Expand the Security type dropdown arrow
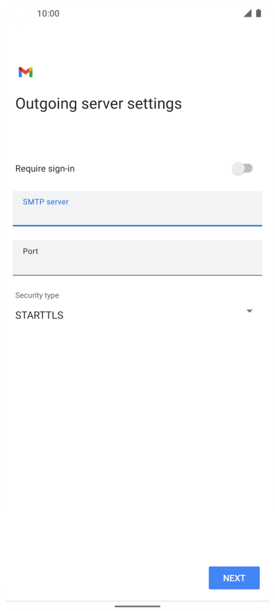The width and height of the screenshot is (275, 611). [250, 311]
